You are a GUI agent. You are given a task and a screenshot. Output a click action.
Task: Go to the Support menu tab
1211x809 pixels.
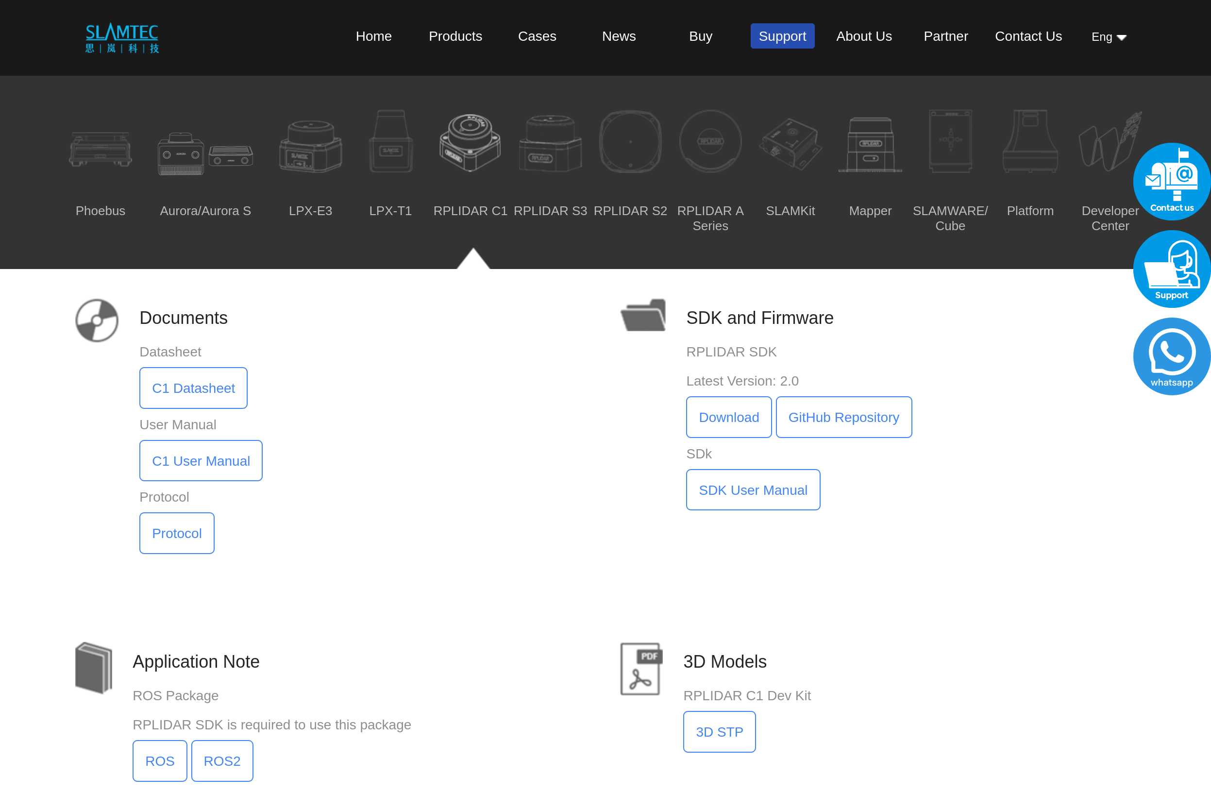click(x=782, y=36)
